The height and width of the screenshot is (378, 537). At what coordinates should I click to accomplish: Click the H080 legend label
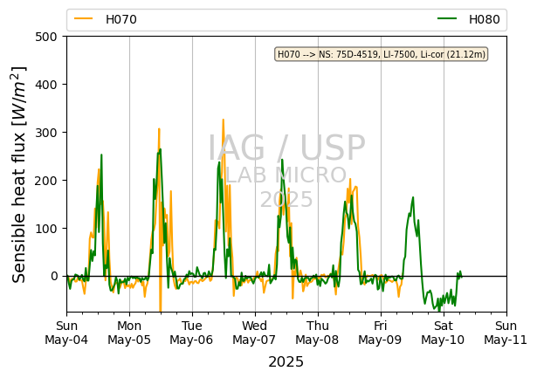coord(485,19)
